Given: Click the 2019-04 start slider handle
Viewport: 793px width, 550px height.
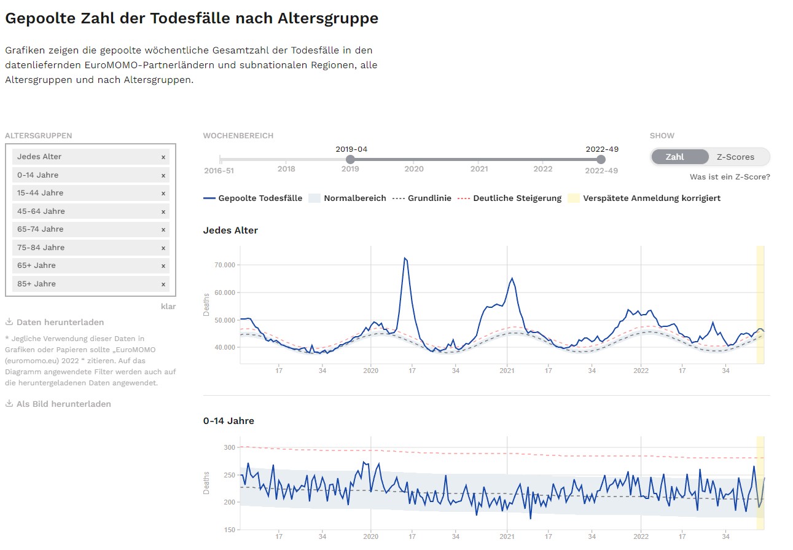Looking at the screenshot, I should (x=350, y=160).
